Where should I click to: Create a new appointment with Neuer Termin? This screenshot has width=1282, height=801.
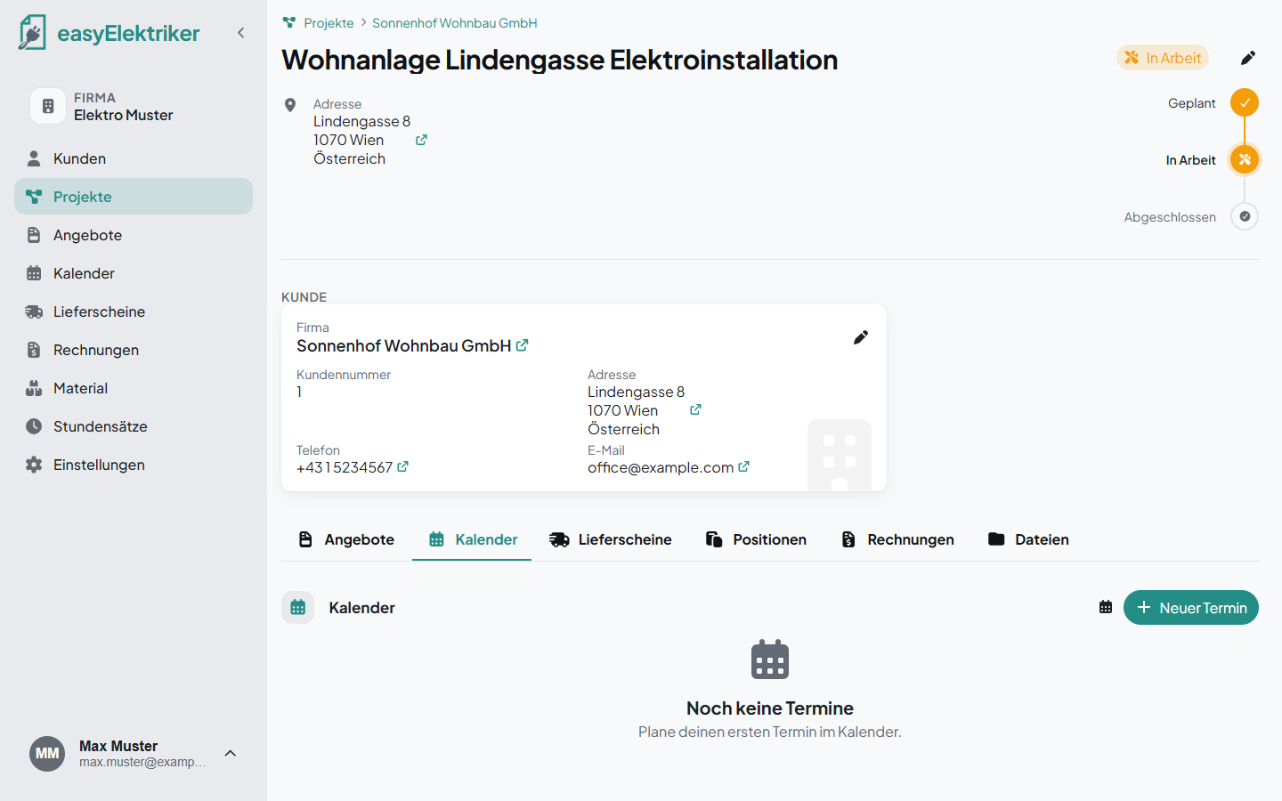click(1191, 608)
